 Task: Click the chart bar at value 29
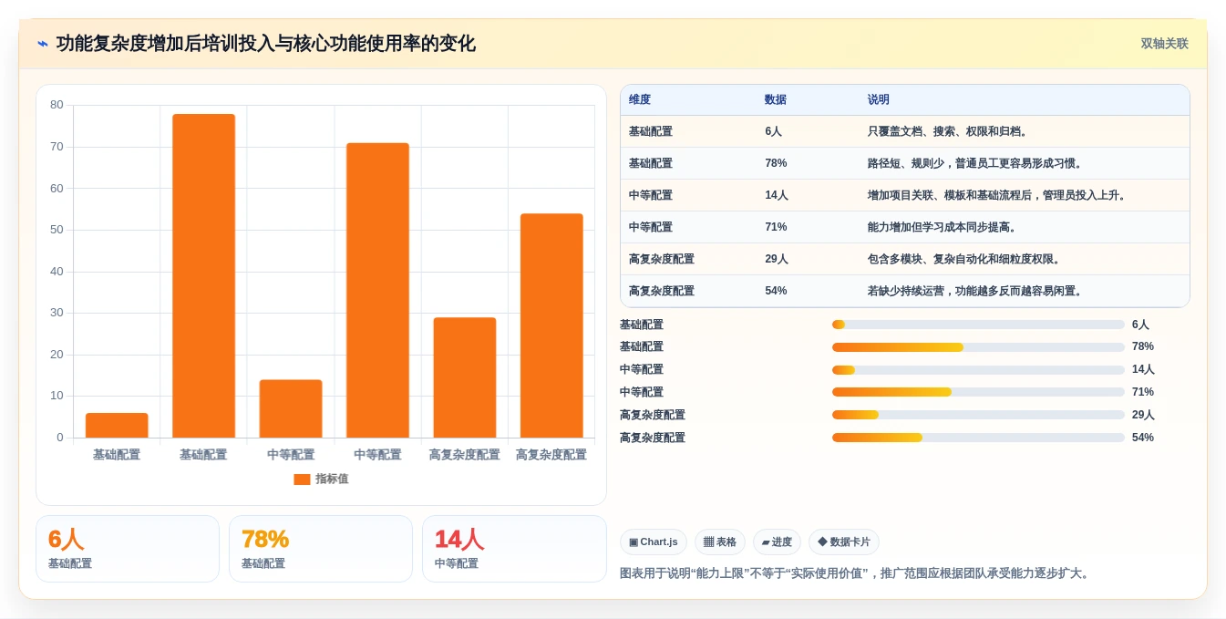point(465,378)
